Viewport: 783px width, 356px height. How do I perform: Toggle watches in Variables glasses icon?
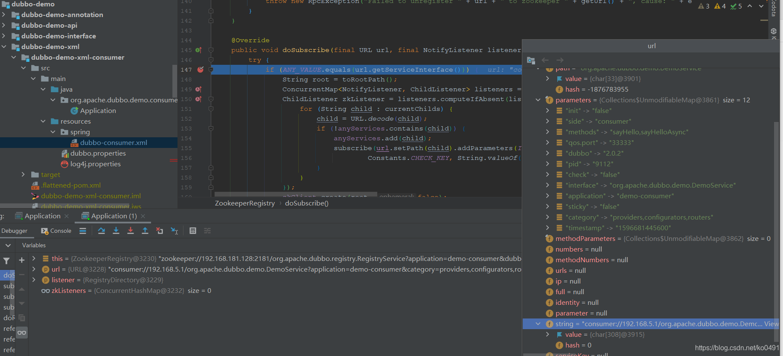[22, 333]
